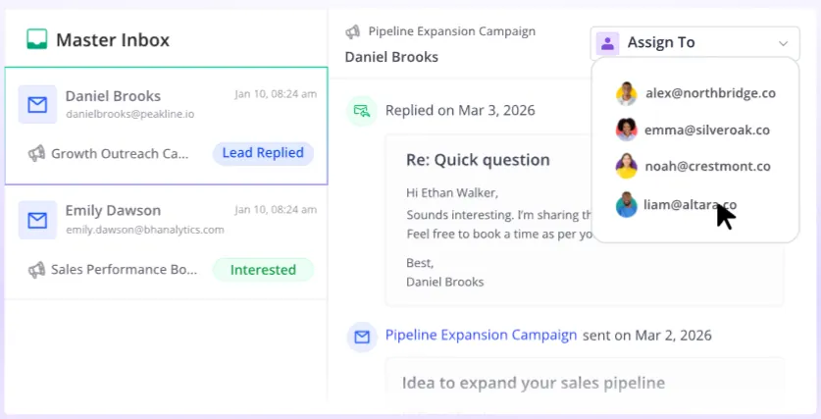This screenshot has height=419, width=821.
Task: Click Growth Outreach Ca... campaign label
Action: coord(120,154)
